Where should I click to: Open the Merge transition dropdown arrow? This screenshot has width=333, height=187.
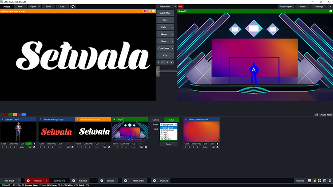pos(173,33)
